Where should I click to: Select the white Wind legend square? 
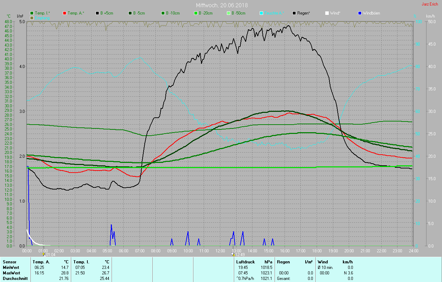point(327,13)
